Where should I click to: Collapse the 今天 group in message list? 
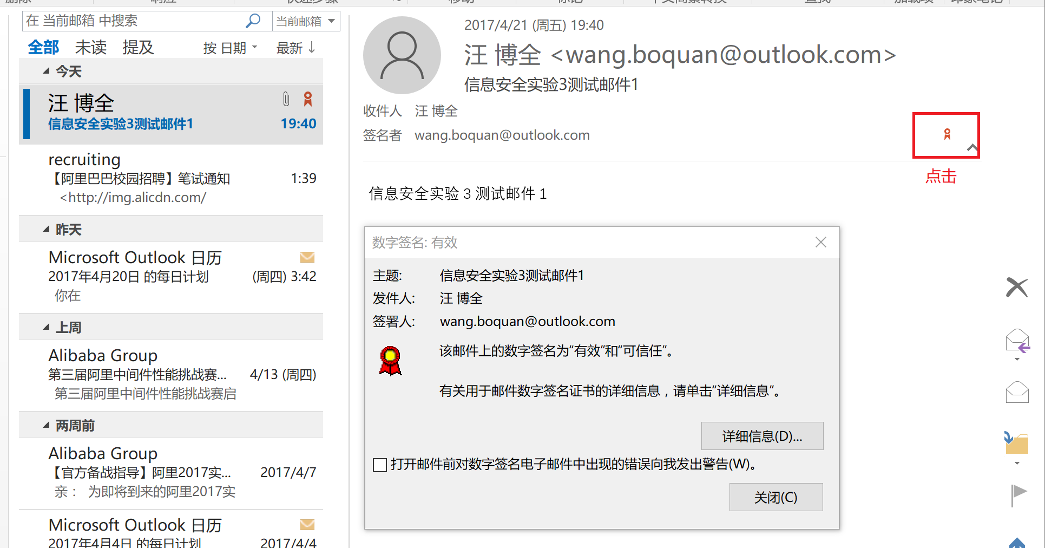click(x=47, y=71)
